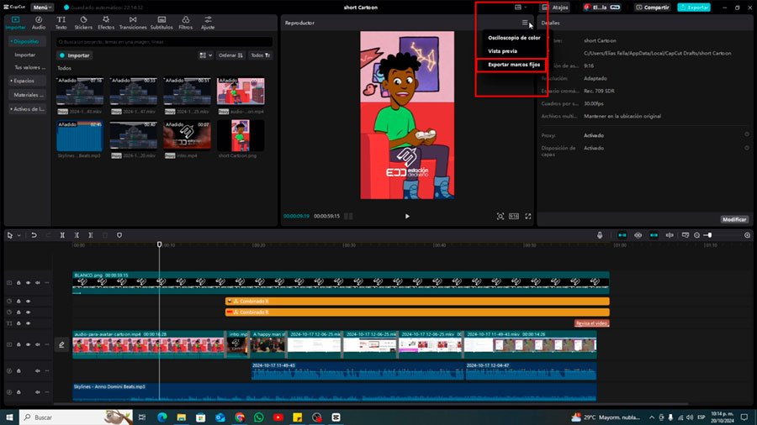Screen dimensions: 757x425
Task: Select the short Cartoon.png thumbnail
Action: point(241,135)
